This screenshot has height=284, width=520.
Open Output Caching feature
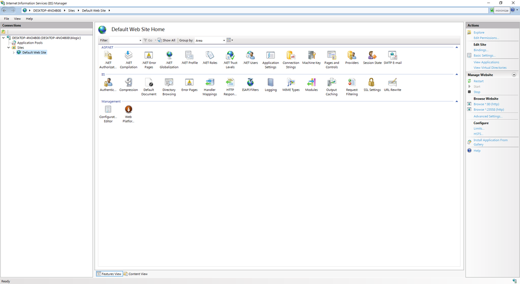pos(332,87)
